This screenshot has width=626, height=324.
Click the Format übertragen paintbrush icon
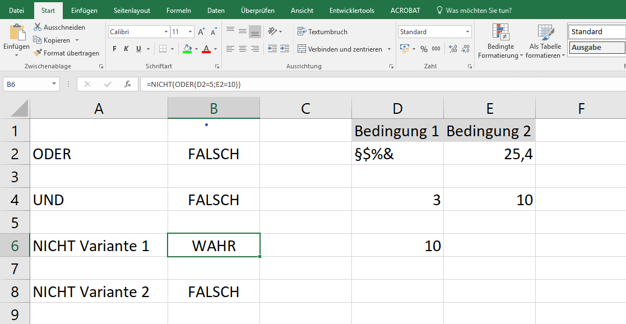(38, 53)
